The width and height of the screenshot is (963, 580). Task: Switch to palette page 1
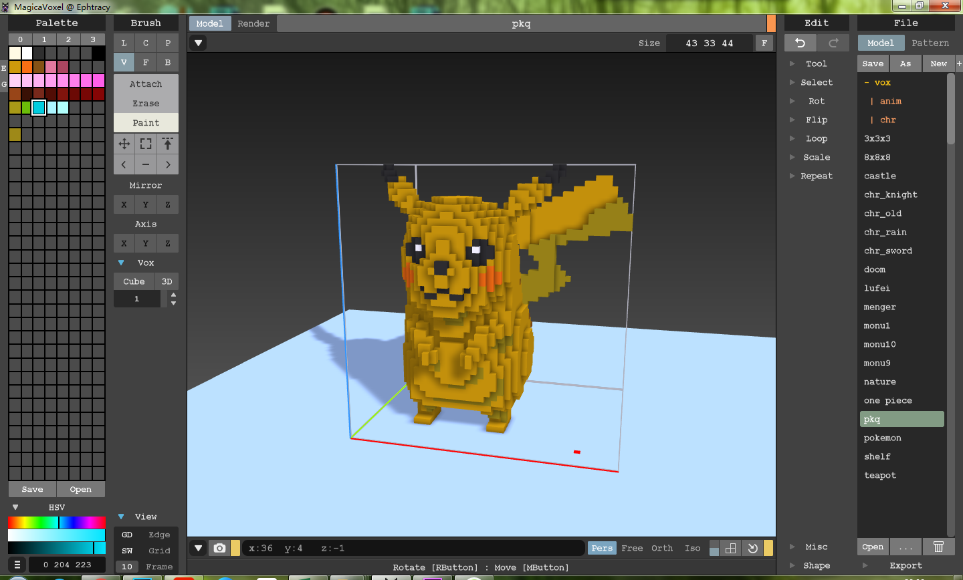[44, 39]
